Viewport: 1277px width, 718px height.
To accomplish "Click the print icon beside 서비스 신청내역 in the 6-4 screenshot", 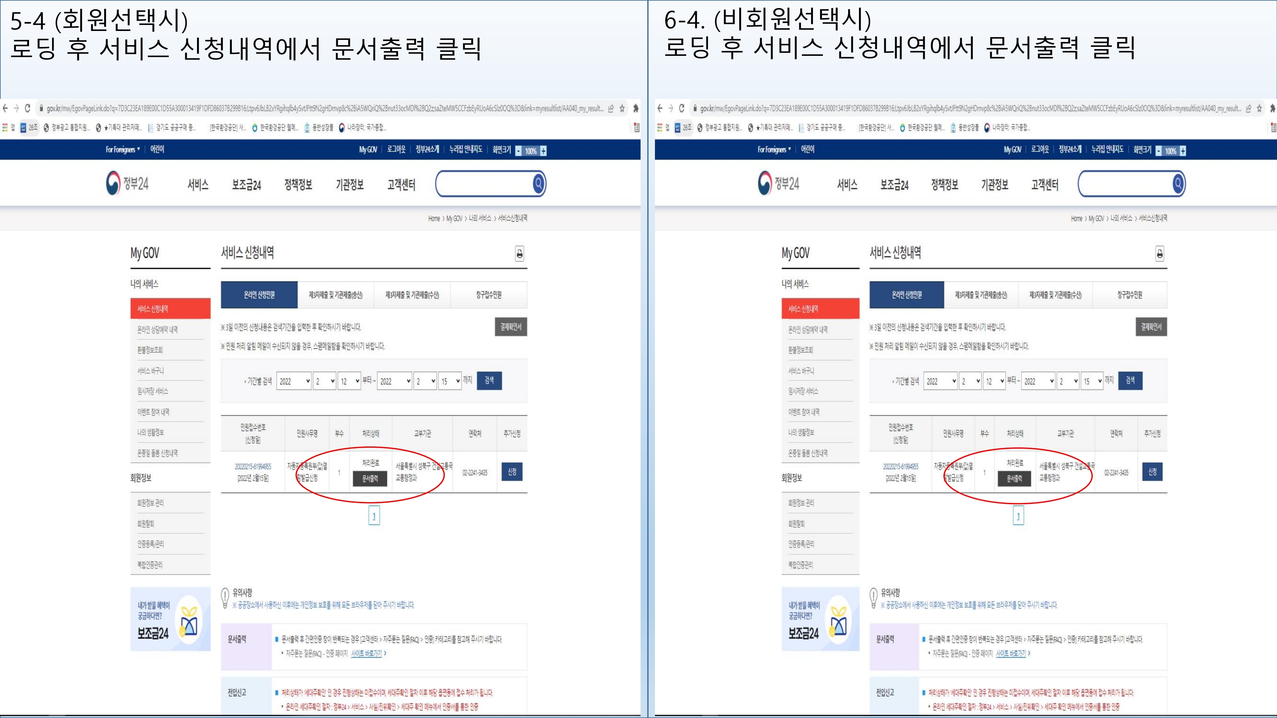I will (x=1159, y=254).
